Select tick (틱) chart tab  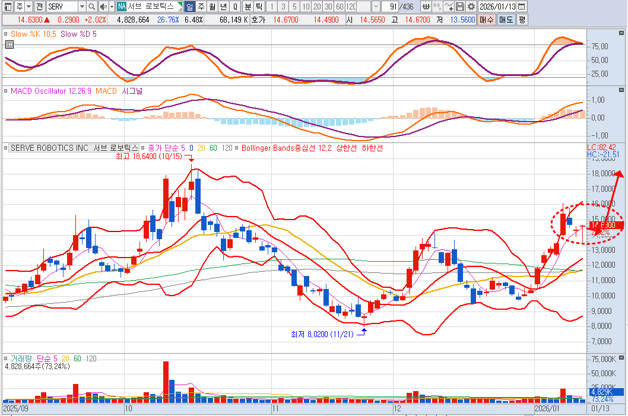click(x=259, y=7)
